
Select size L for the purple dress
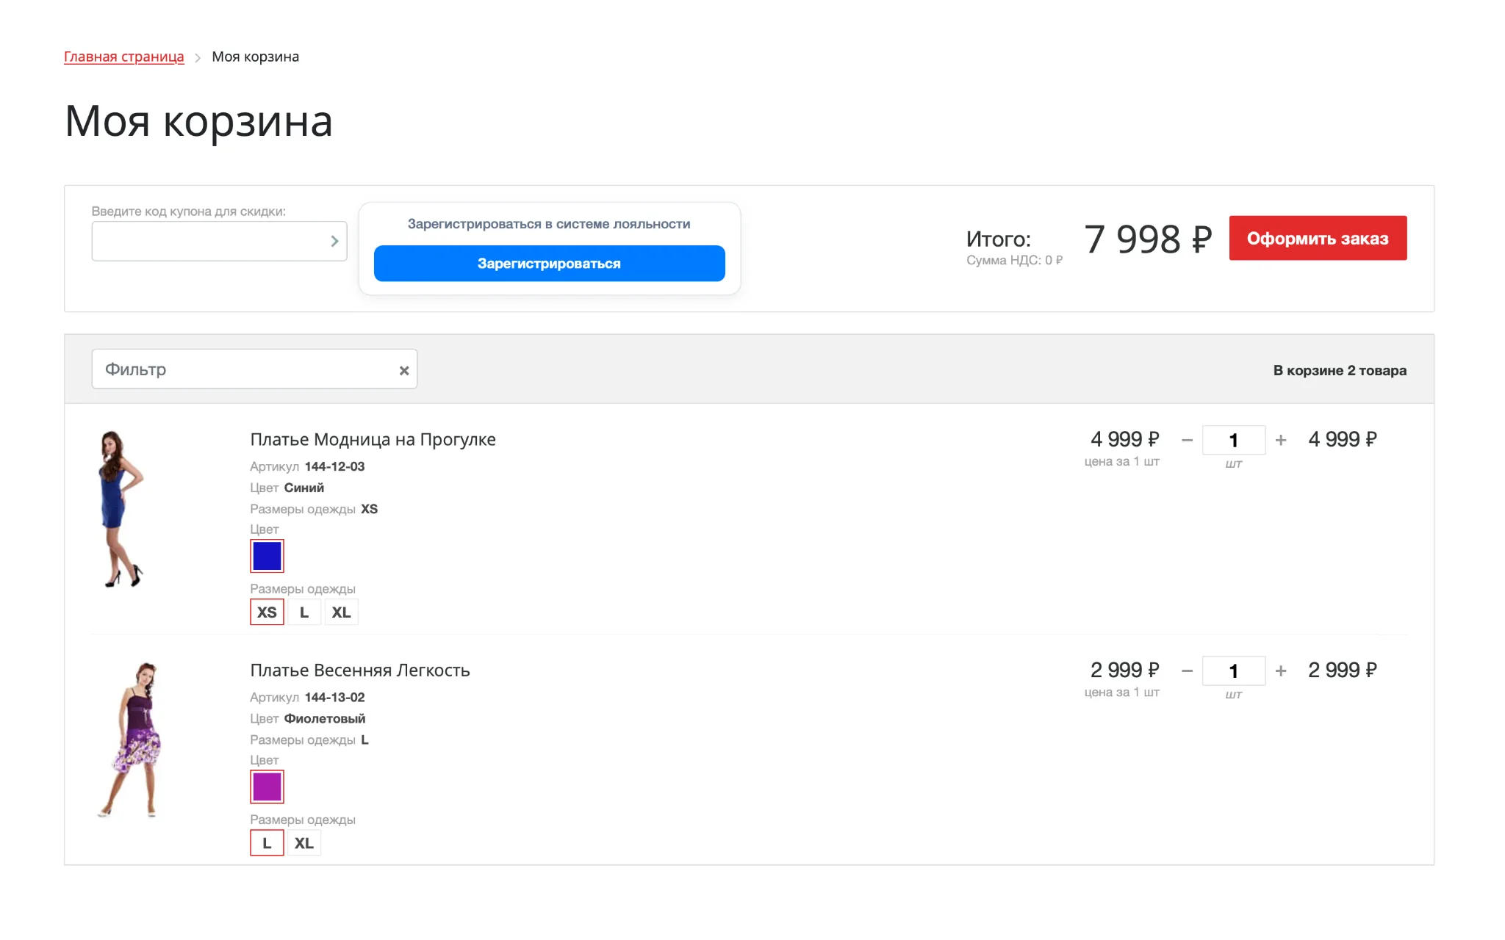click(x=267, y=843)
